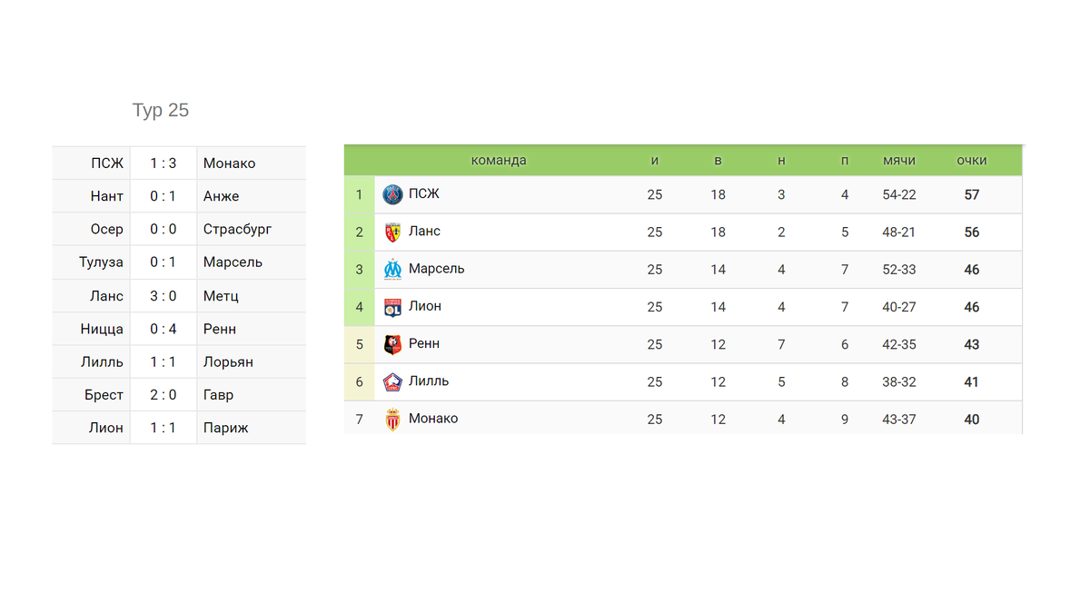Click Страсбург in the match list
The width and height of the screenshot is (1090, 613).
[x=237, y=230]
